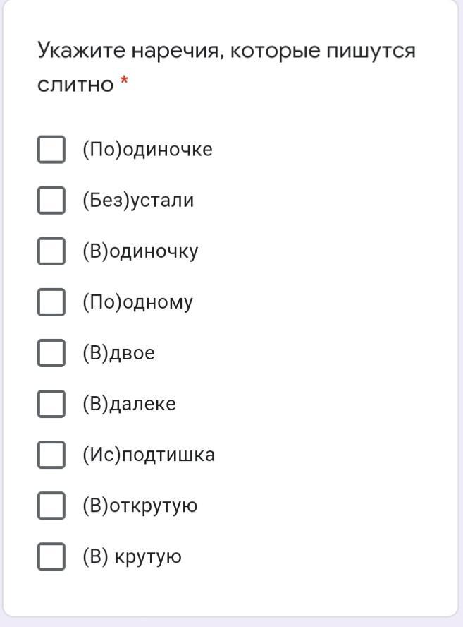Click the question heading about наречия
This screenshot has width=463, height=627.
(226, 67)
